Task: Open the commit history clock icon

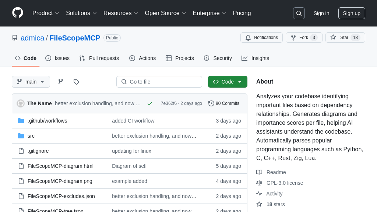Action: click(x=211, y=103)
